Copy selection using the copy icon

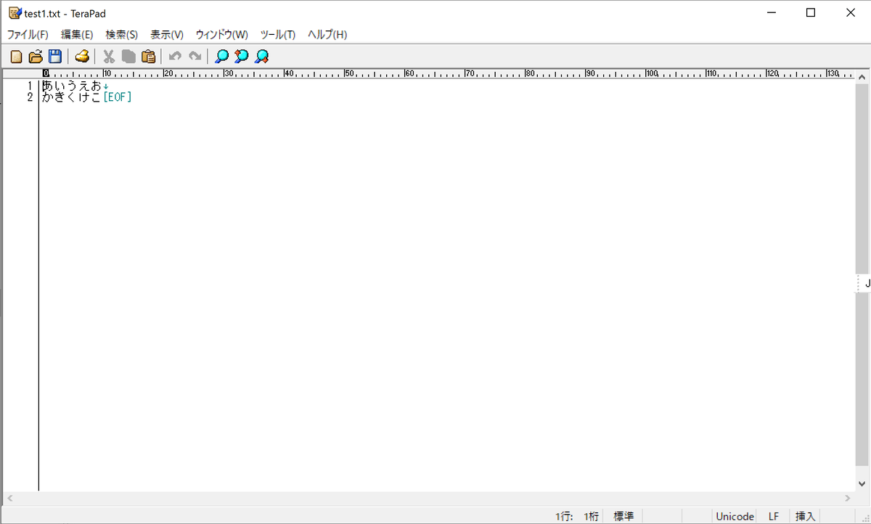click(128, 57)
